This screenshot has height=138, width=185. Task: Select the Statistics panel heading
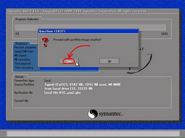pos(21,44)
